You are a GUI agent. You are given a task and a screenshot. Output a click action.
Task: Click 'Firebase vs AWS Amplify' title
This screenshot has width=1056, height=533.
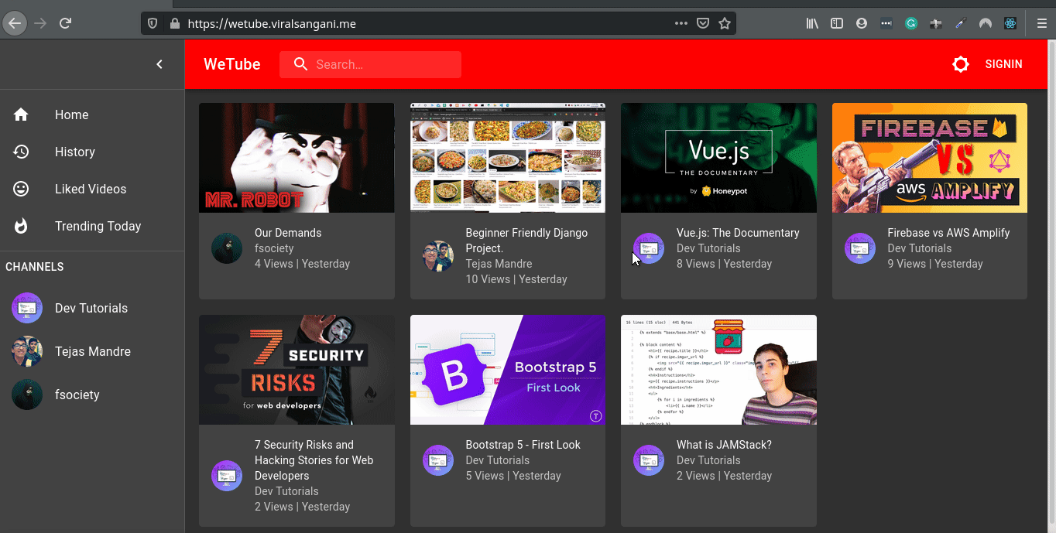click(948, 233)
